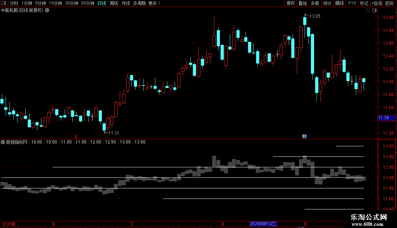Click the 复权 adjustment button

291,3
